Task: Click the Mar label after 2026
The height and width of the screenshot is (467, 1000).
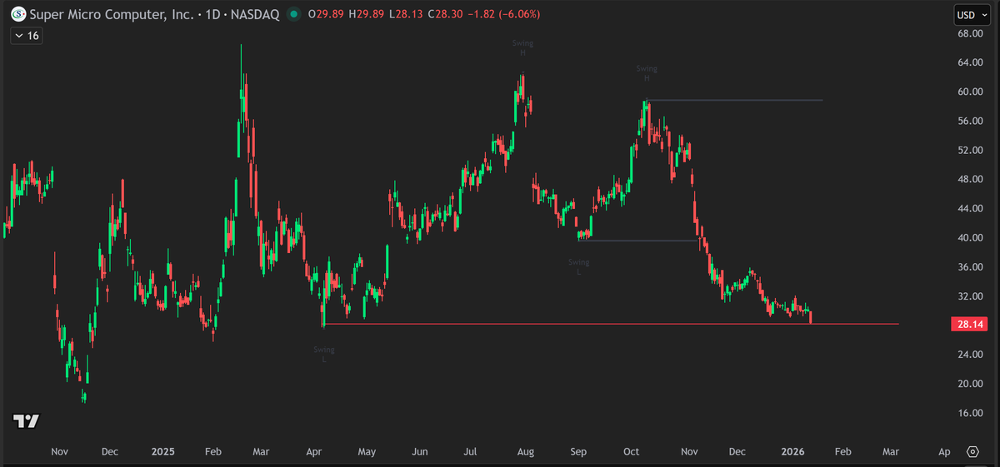Action: click(891, 452)
